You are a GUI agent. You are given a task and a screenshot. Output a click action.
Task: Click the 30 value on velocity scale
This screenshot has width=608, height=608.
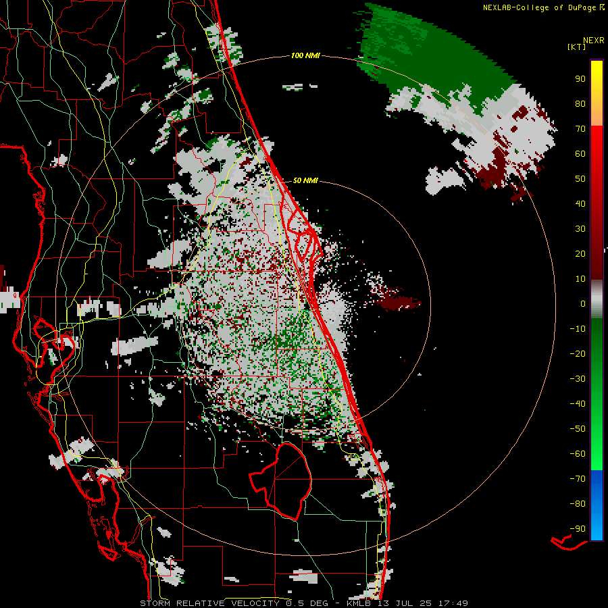point(580,229)
